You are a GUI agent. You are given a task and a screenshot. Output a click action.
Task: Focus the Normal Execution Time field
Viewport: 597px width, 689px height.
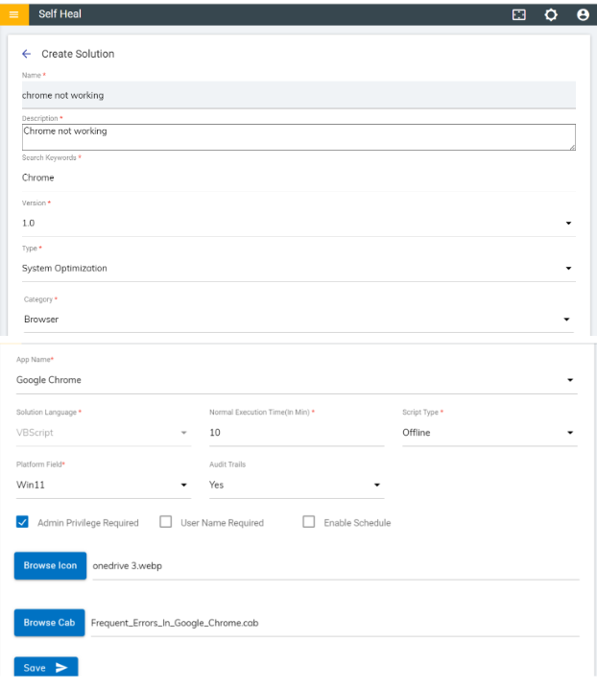pos(296,433)
